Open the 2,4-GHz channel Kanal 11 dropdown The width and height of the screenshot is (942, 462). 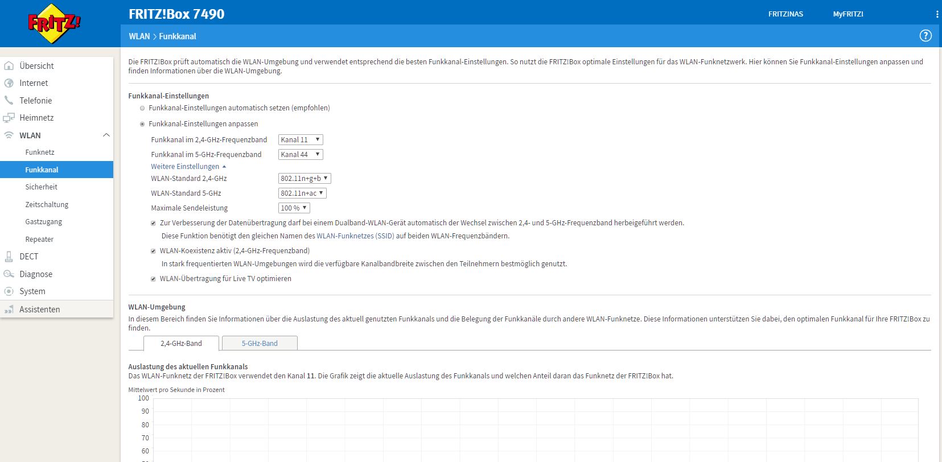(301, 140)
